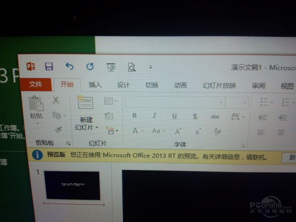Click the font name combo box
The width and height of the screenshot is (296, 222).
pos(175,102)
